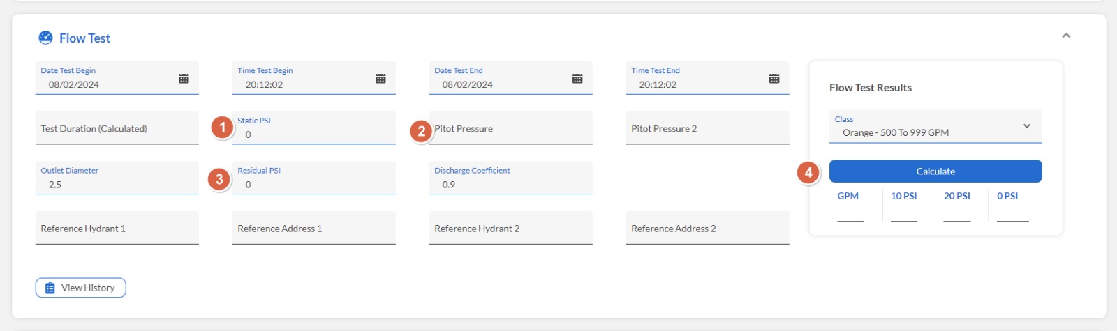This screenshot has width=1117, height=331.
Task: Click the Flow Test Results heading
Action: coord(871,88)
